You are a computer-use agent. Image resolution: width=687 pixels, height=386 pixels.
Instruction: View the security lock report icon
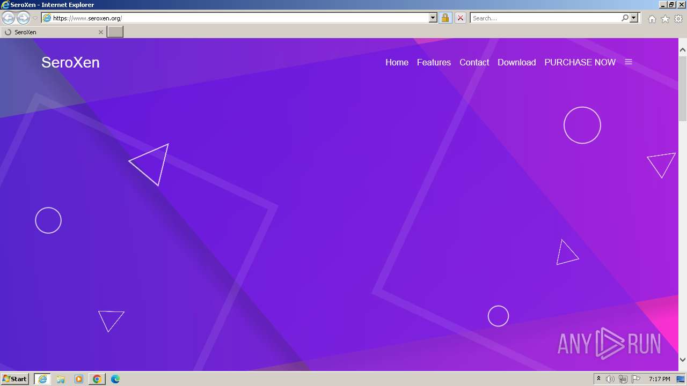point(445,18)
